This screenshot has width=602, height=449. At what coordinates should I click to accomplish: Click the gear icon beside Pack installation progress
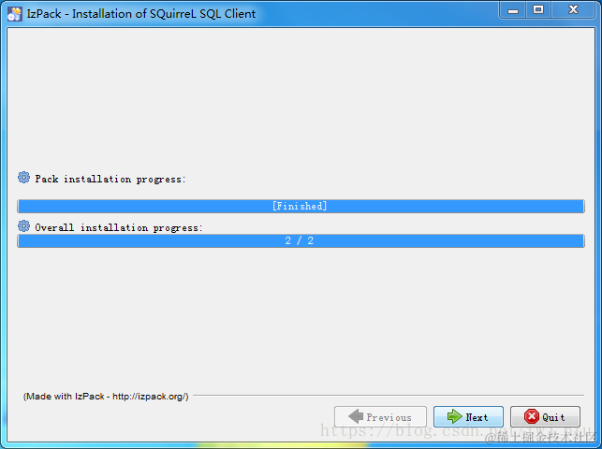tap(23, 178)
